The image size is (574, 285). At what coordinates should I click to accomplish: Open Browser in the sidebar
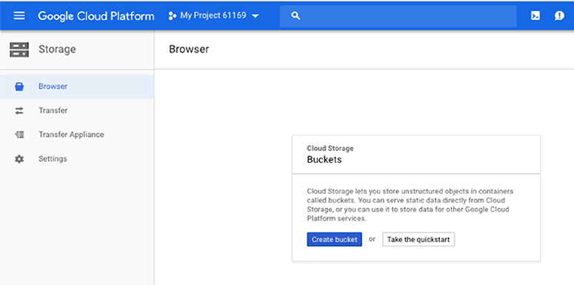(77, 87)
